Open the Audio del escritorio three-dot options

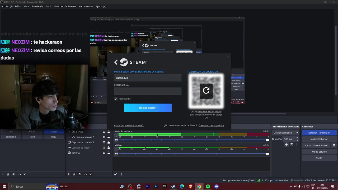pos(116,135)
